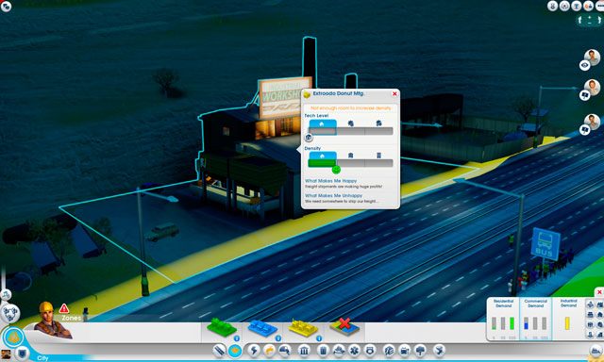Open the Roads menu button
Viewport: 604px width, 362px height.
tap(220, 351)
